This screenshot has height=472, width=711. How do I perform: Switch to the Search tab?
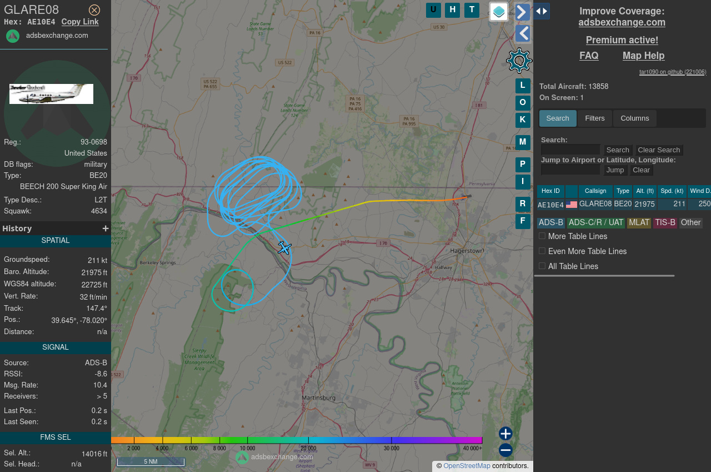coord(558,118)
